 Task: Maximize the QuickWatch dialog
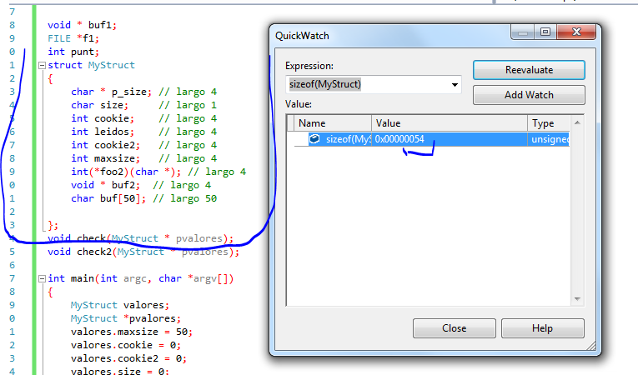(545, 32)
